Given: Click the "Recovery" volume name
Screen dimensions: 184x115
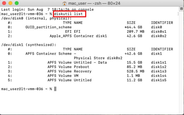Looking at the screenshot, I should pyautogui.click(x=83, y=71).
